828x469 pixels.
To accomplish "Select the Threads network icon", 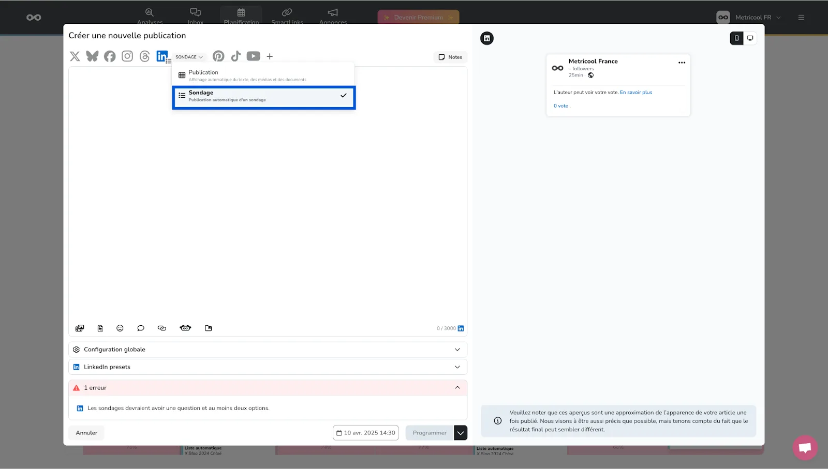I will [x=145, y=56].
